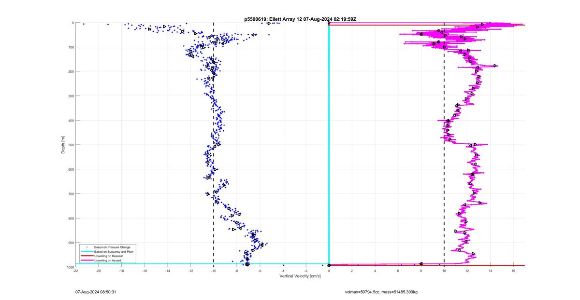This screenshot has width=580, height=300.
Task: Click velocity axis tick label '6'
Action: 398,271
